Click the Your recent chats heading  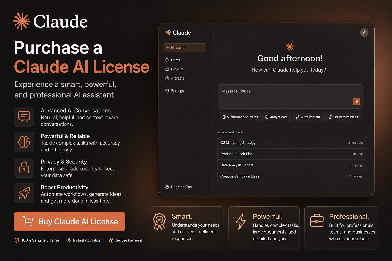coord(230,132)
